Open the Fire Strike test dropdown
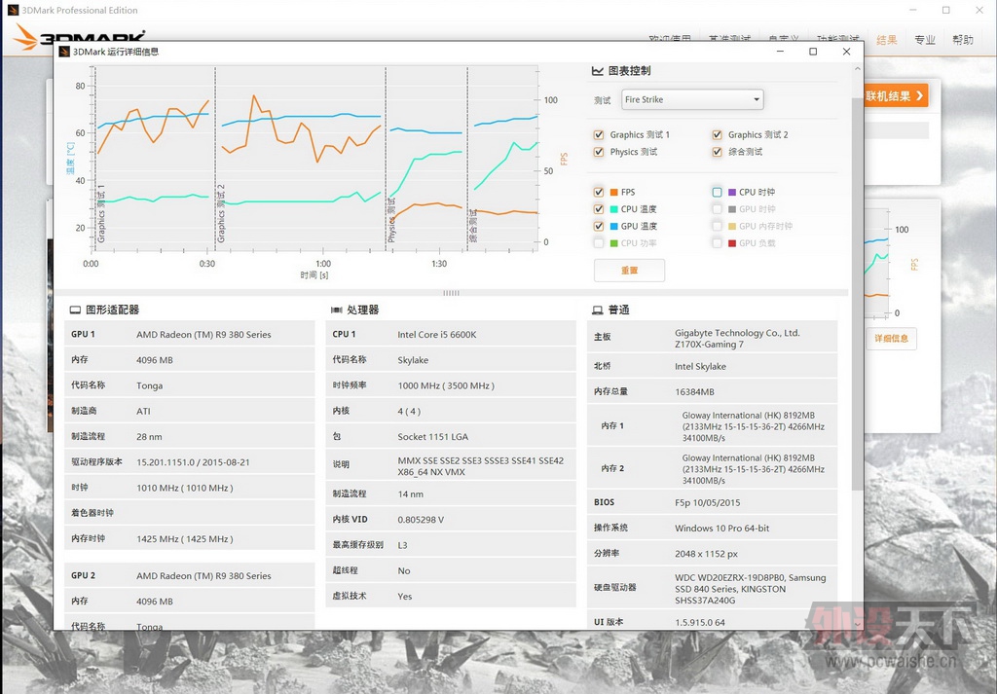This screenshot has height=694, width=997. click(692, 99)
